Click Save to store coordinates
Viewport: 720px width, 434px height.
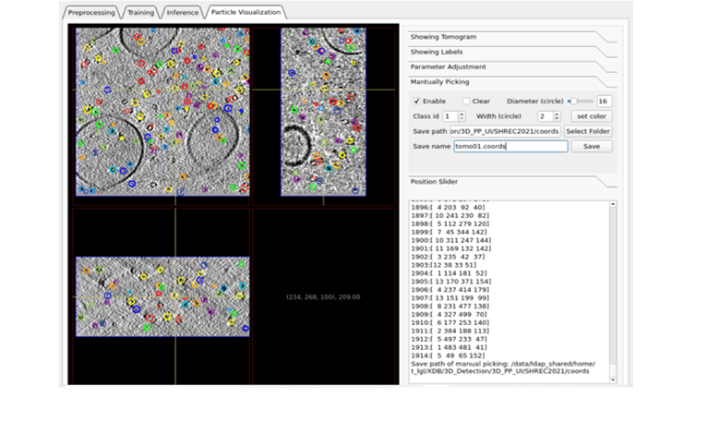coord(591,147)
